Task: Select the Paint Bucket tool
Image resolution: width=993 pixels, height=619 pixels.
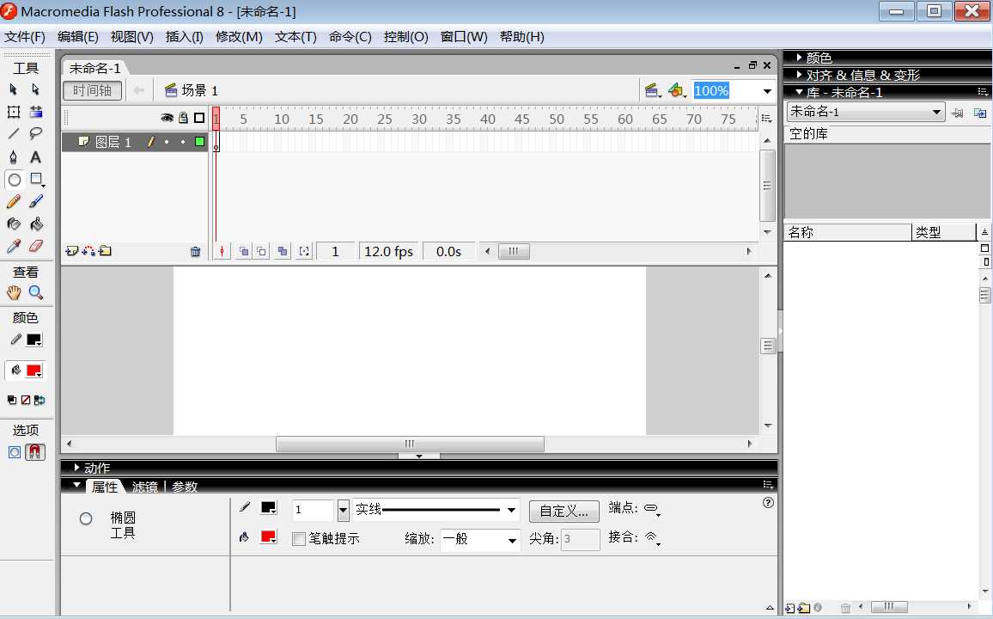Action: click(35, 224)
